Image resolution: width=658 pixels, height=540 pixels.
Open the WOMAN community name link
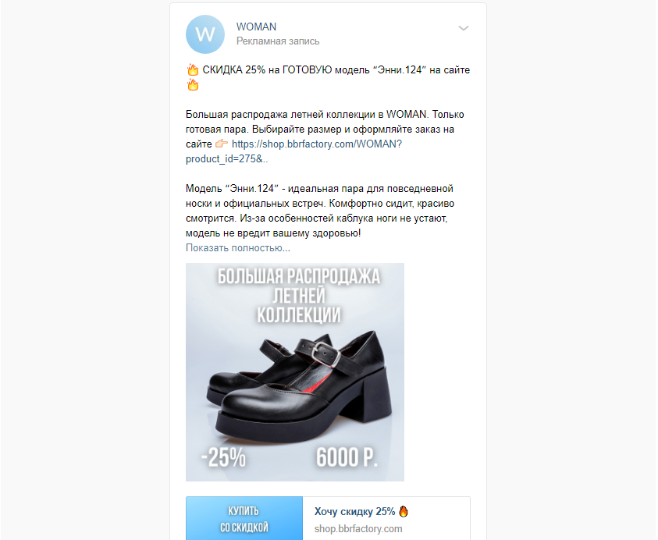(256, 27)
